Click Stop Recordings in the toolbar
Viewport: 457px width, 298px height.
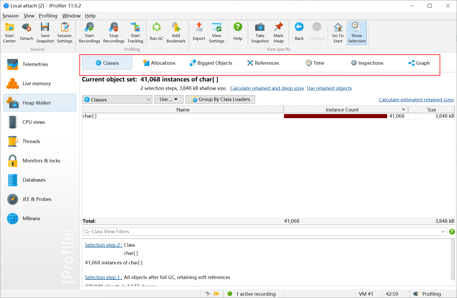[114, 33]
